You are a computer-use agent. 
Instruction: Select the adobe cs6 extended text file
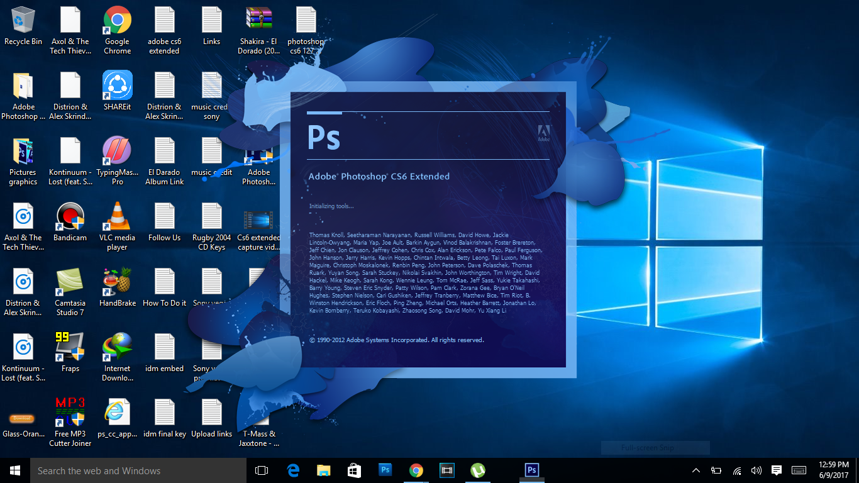click(165, 30)
